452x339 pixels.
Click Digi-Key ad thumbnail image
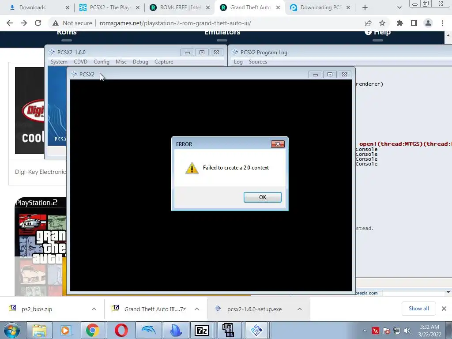30,110
